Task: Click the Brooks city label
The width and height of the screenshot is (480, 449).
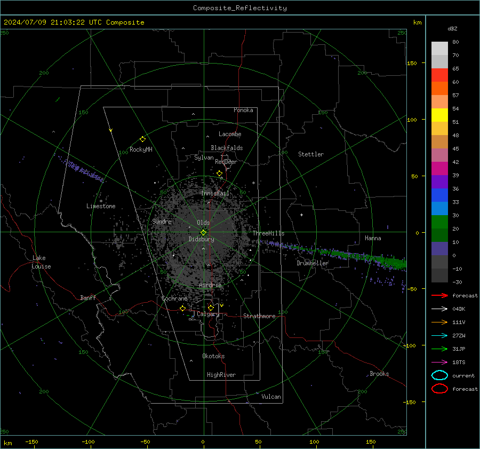Action: pos(379,374)
